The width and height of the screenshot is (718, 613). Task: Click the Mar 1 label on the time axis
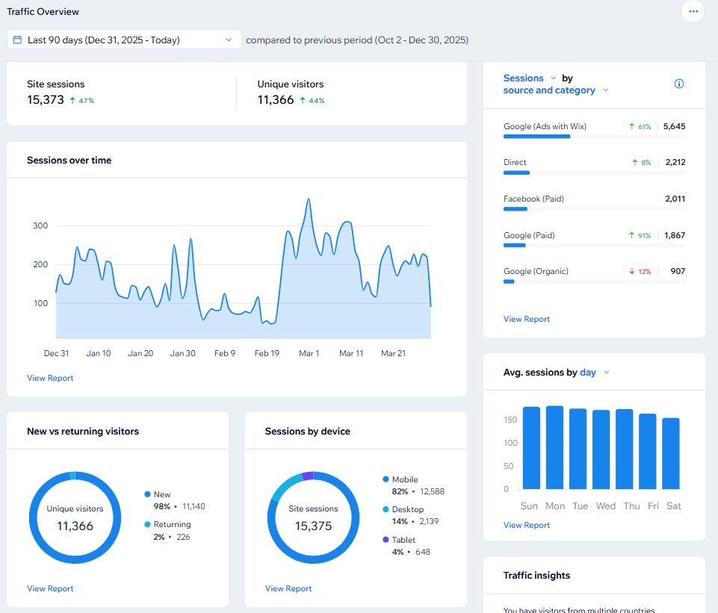(309, 353)
